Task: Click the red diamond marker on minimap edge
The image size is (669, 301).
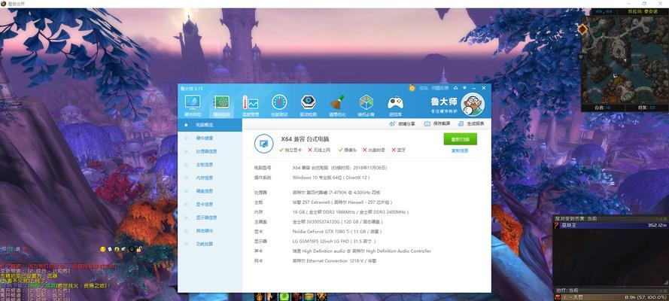Action: click(582, 29)
